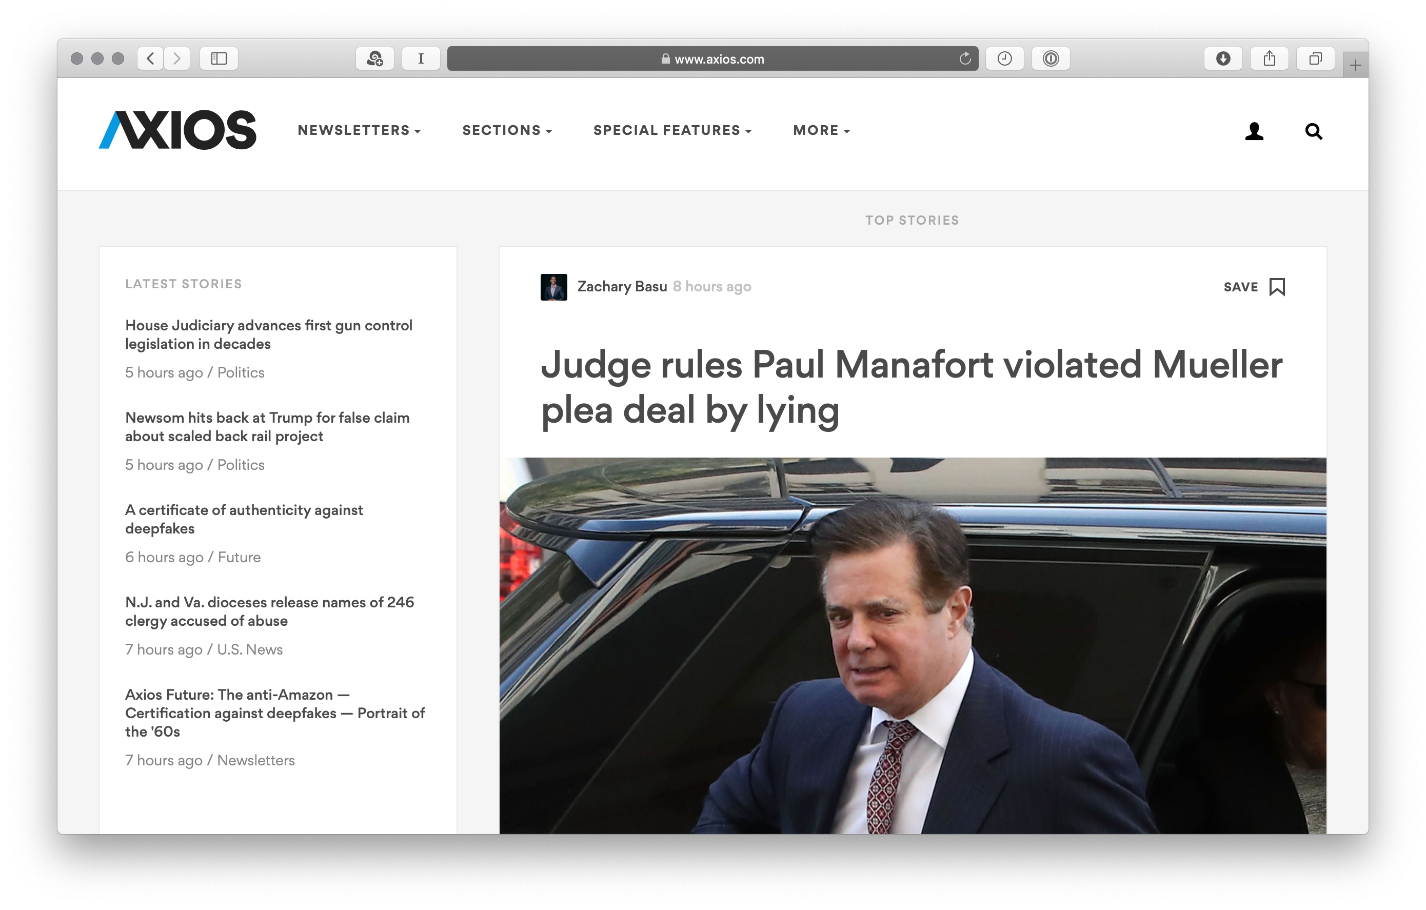Open the site search magnifier icon
1426x910 pixels.
(x=1314, y=131)
